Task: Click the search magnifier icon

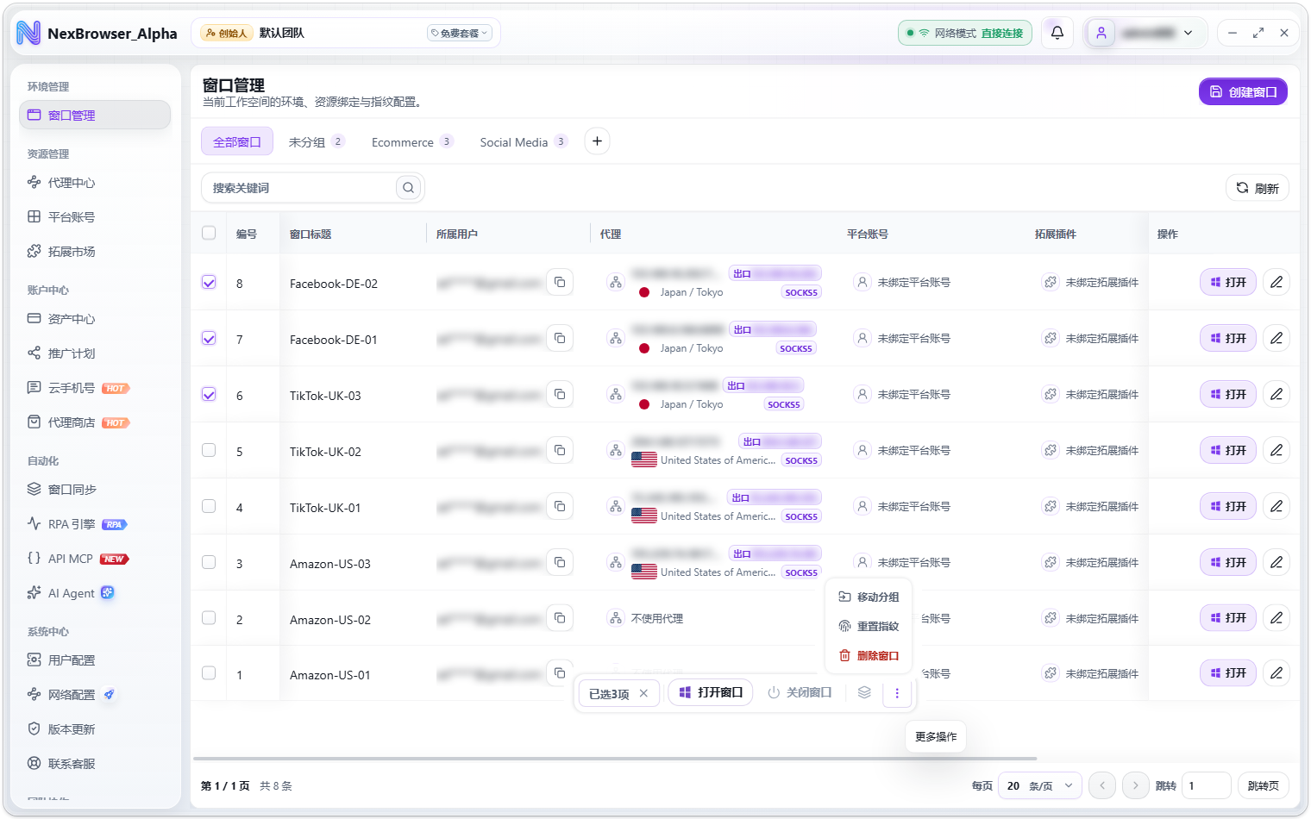Action: [x=408, y=188]
